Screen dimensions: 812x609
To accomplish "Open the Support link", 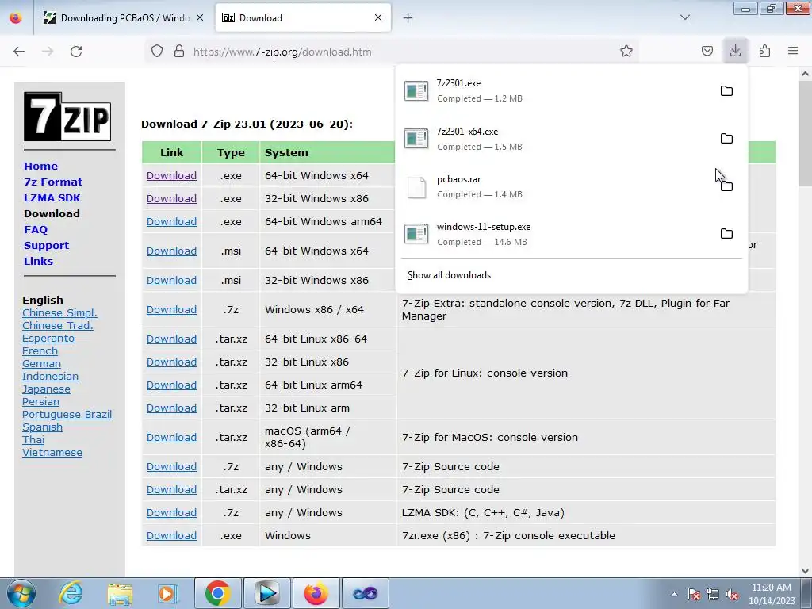I will [x=47, y=246].
